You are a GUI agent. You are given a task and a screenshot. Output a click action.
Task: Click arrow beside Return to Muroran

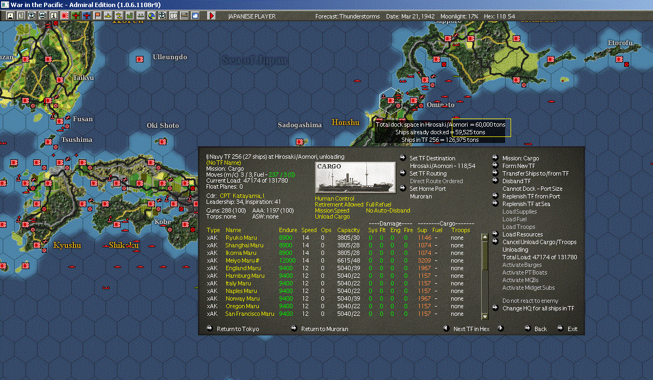(294, 328)
